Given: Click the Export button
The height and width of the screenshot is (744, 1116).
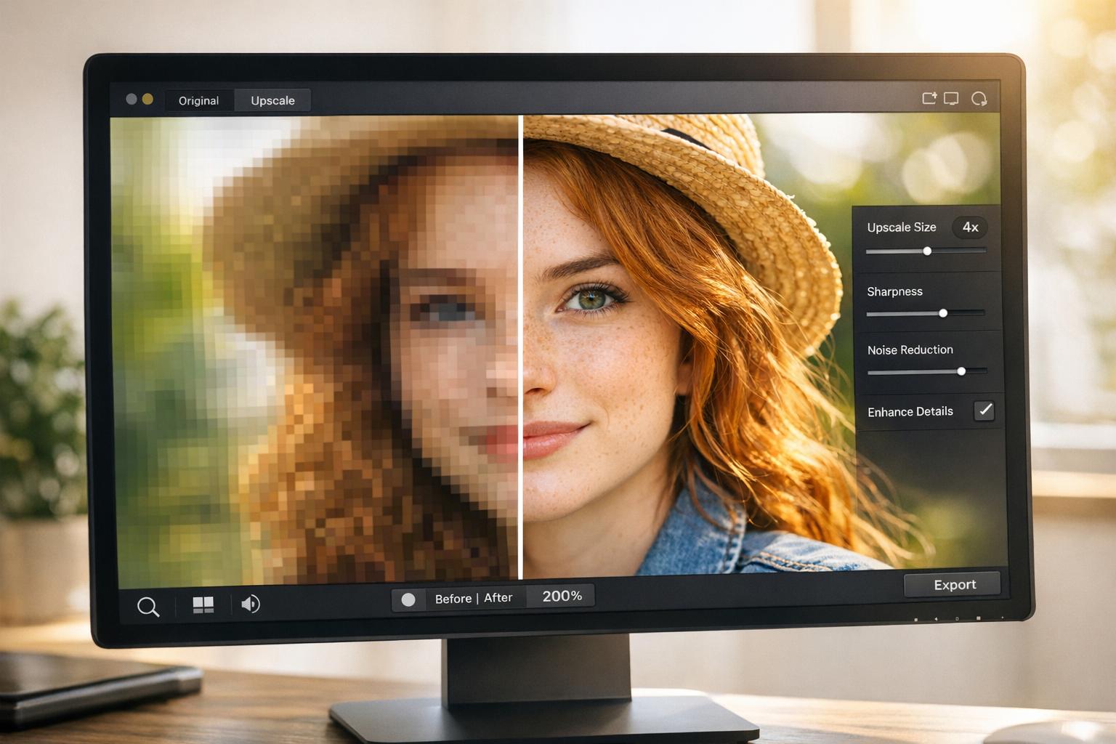Looking at the screenshot, I should 953,584.
